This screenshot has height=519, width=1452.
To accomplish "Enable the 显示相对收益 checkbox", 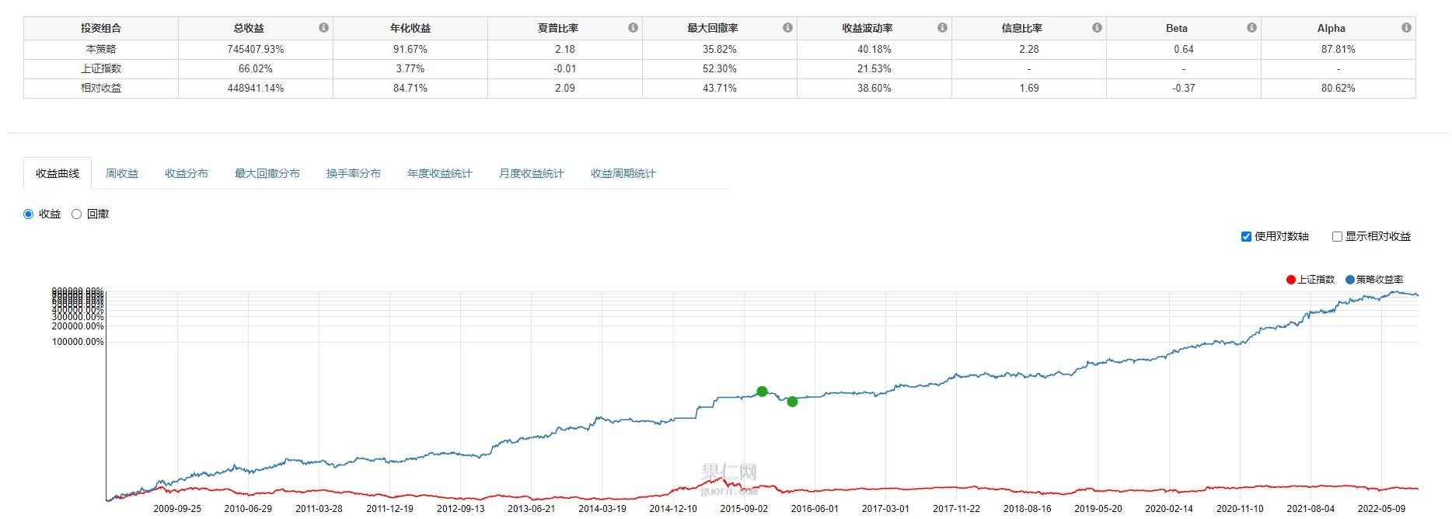I will pos(1337,237).
